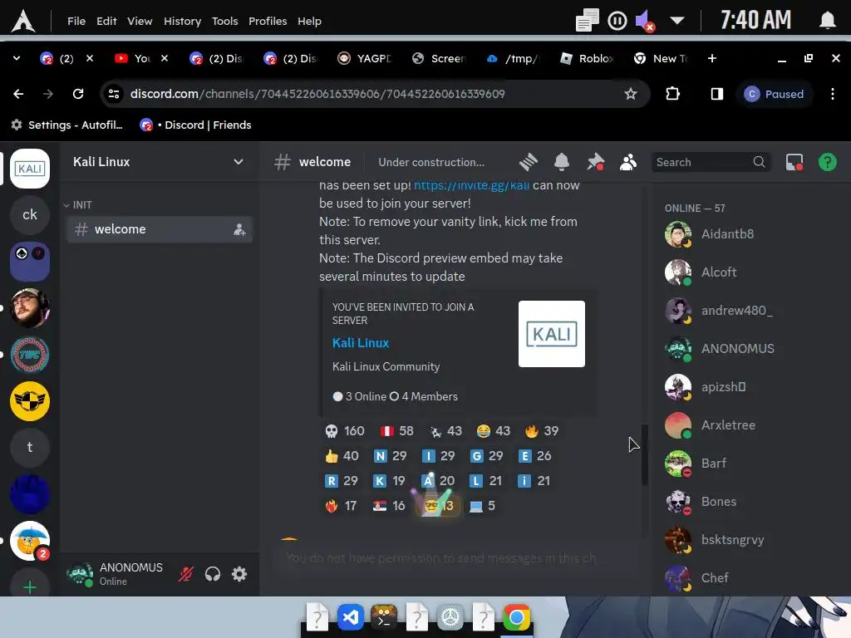
Task: Create invite for welcome channel
Action: click(239, 229)
